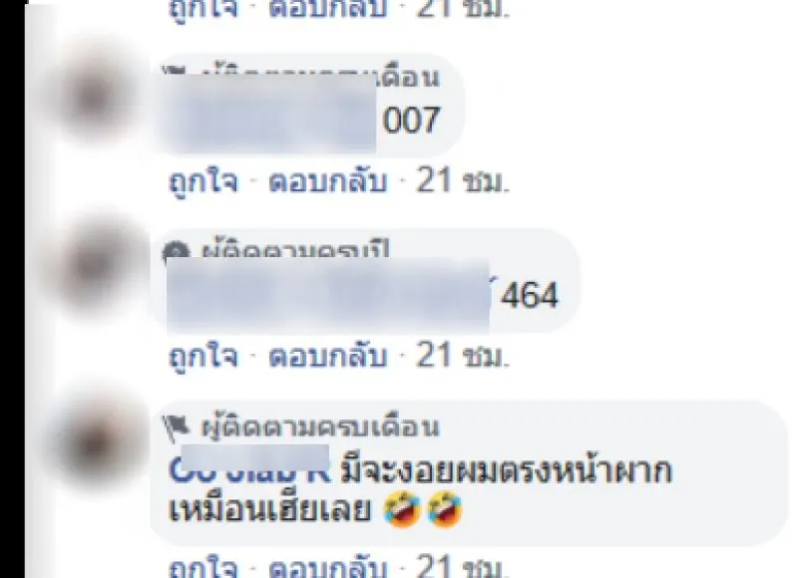
Task: Click ถูกใจ under the 464 comment
Action: pos(203,356)
